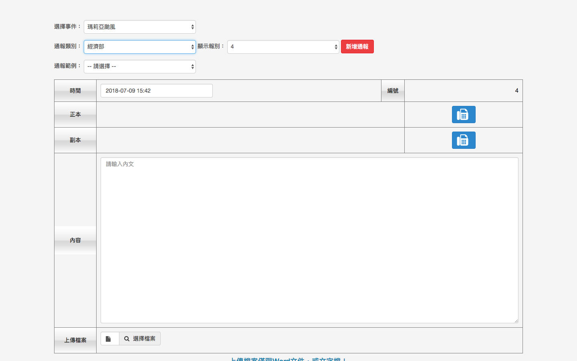Click the 上傳檔案 row label
Image resolution: width=577 pixels, height=361 pixels.
click(x=75, y=340)
